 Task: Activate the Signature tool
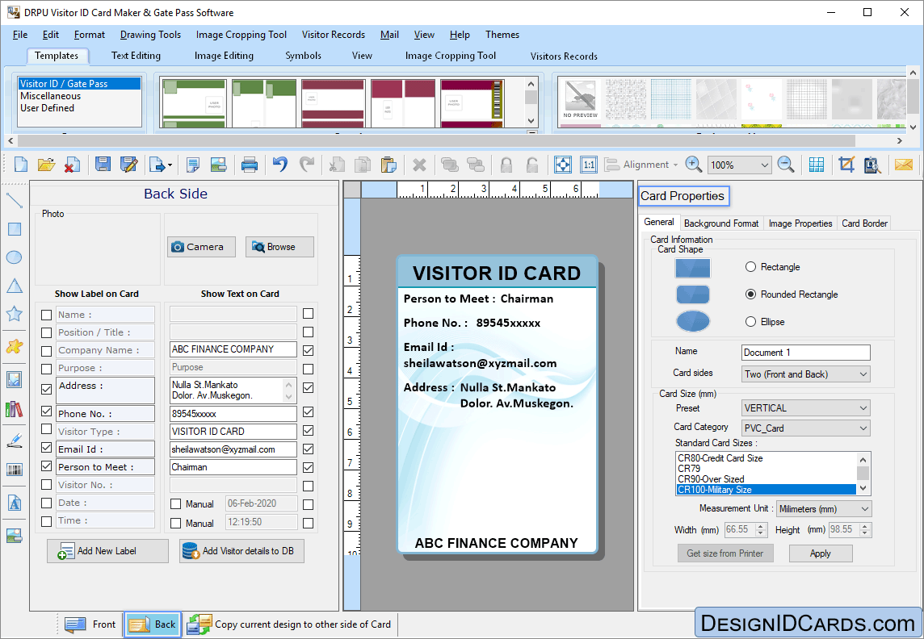[x=13, y=439]
